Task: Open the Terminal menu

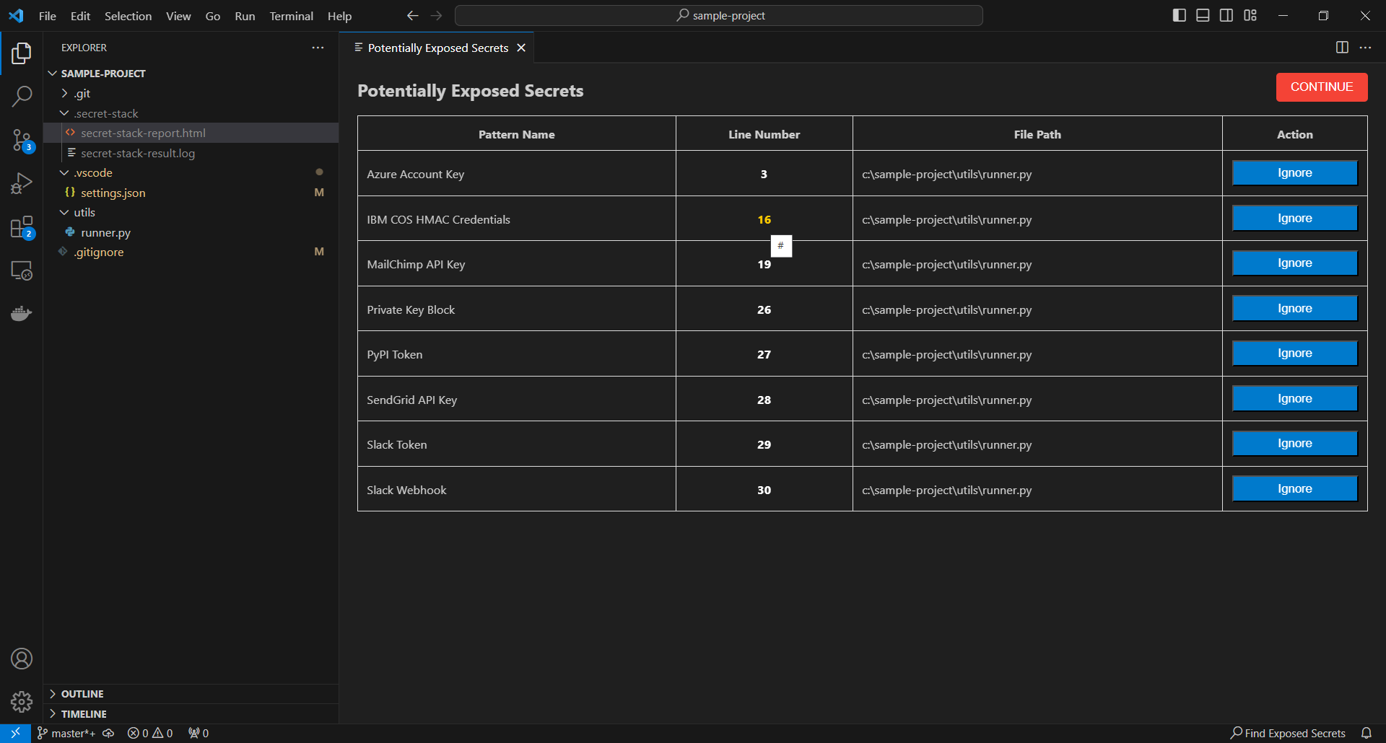Action: [x=291, y=16]
